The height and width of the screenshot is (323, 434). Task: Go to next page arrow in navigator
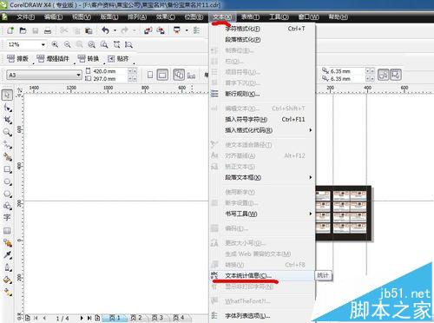[82, 318]
